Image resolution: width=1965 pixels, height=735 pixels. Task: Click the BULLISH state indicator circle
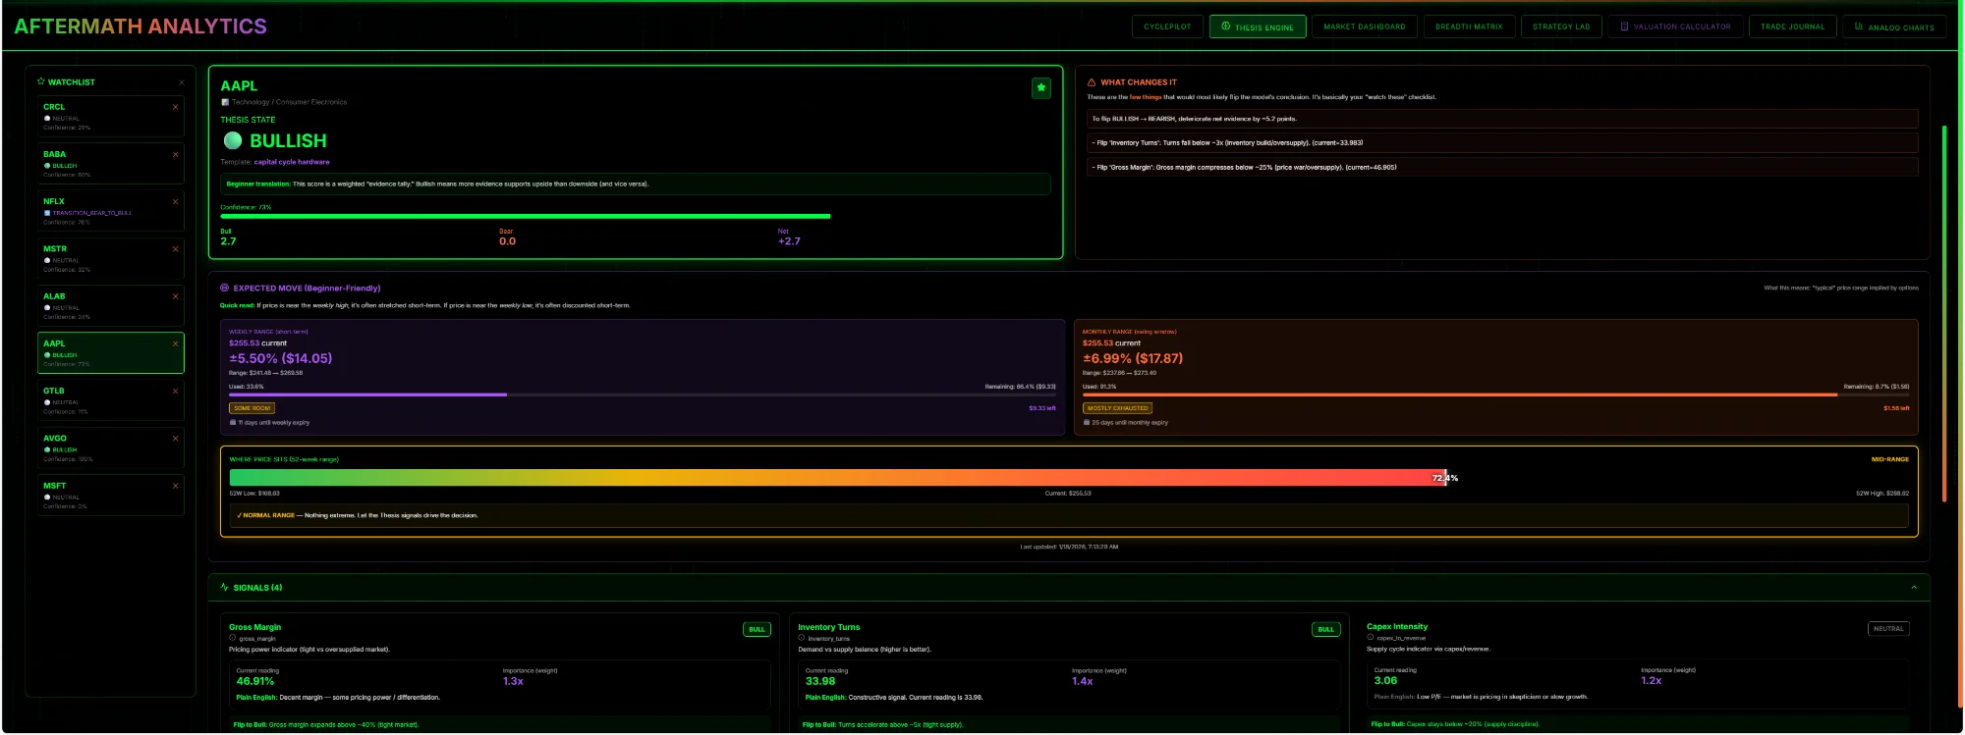pyautogui.click(x=233, y=140)
